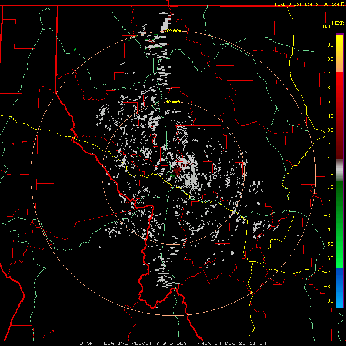Click the -20 value on velocity scale

point(329,201)
